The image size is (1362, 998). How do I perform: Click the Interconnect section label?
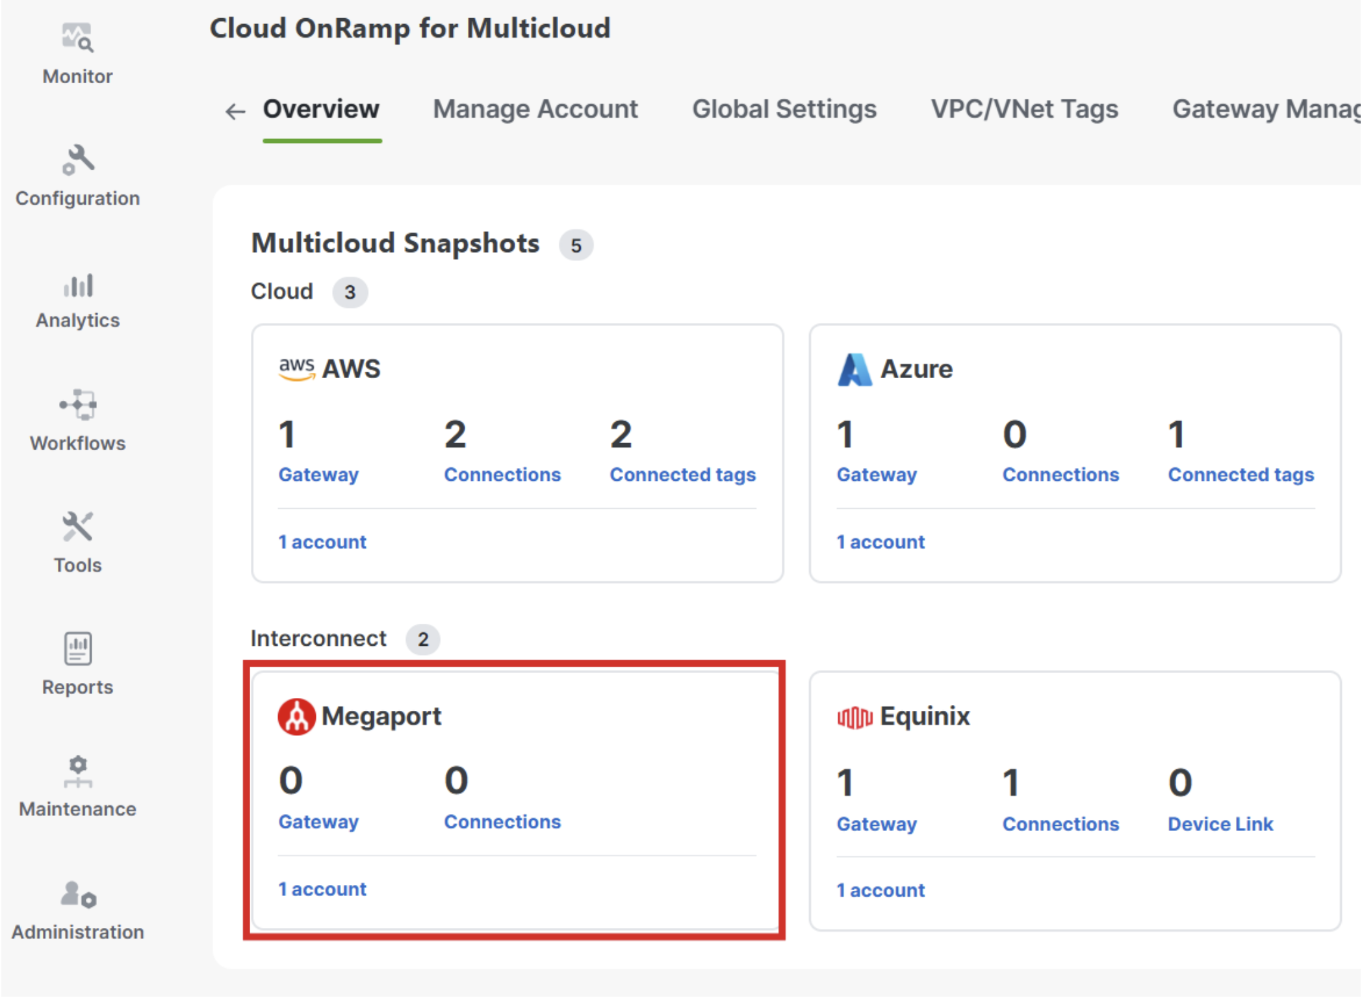[318, 639]
